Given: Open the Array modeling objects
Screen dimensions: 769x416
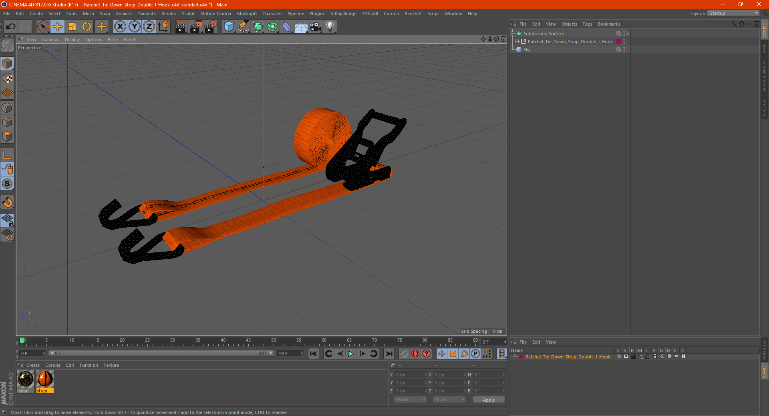Looking at the screenshot, I should tap(273, 27).
